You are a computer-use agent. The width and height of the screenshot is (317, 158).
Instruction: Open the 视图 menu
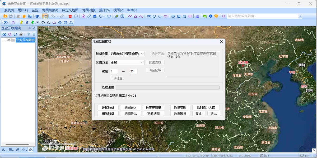coord(118,10)
